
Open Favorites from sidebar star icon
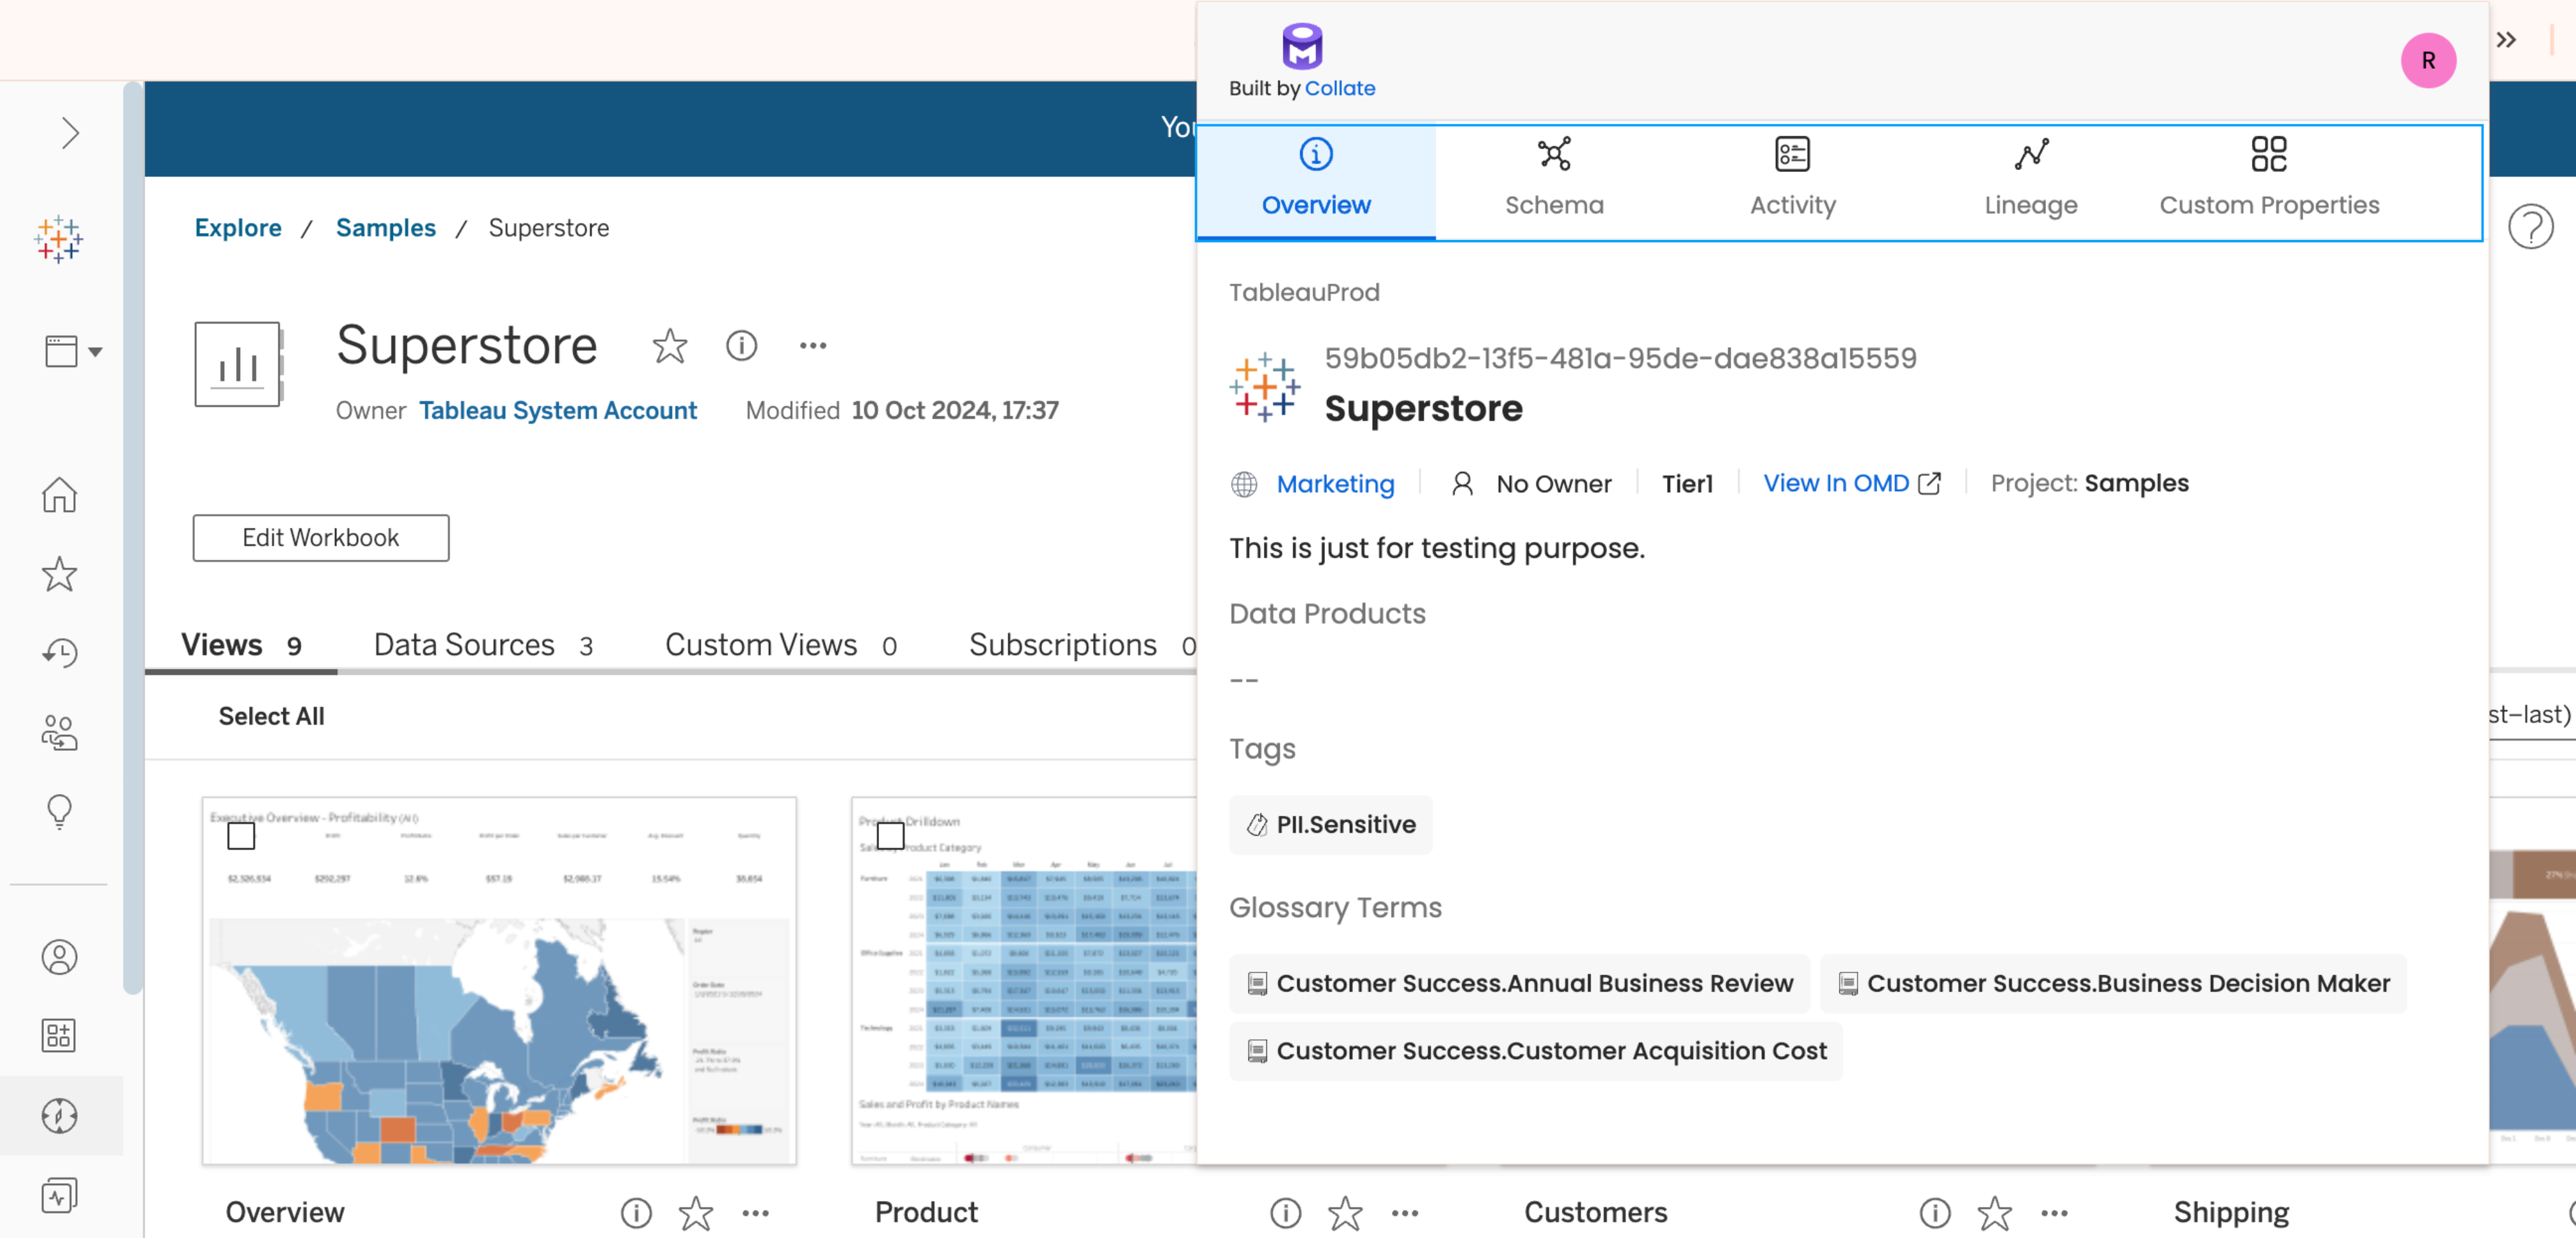[x=59, y=574]
